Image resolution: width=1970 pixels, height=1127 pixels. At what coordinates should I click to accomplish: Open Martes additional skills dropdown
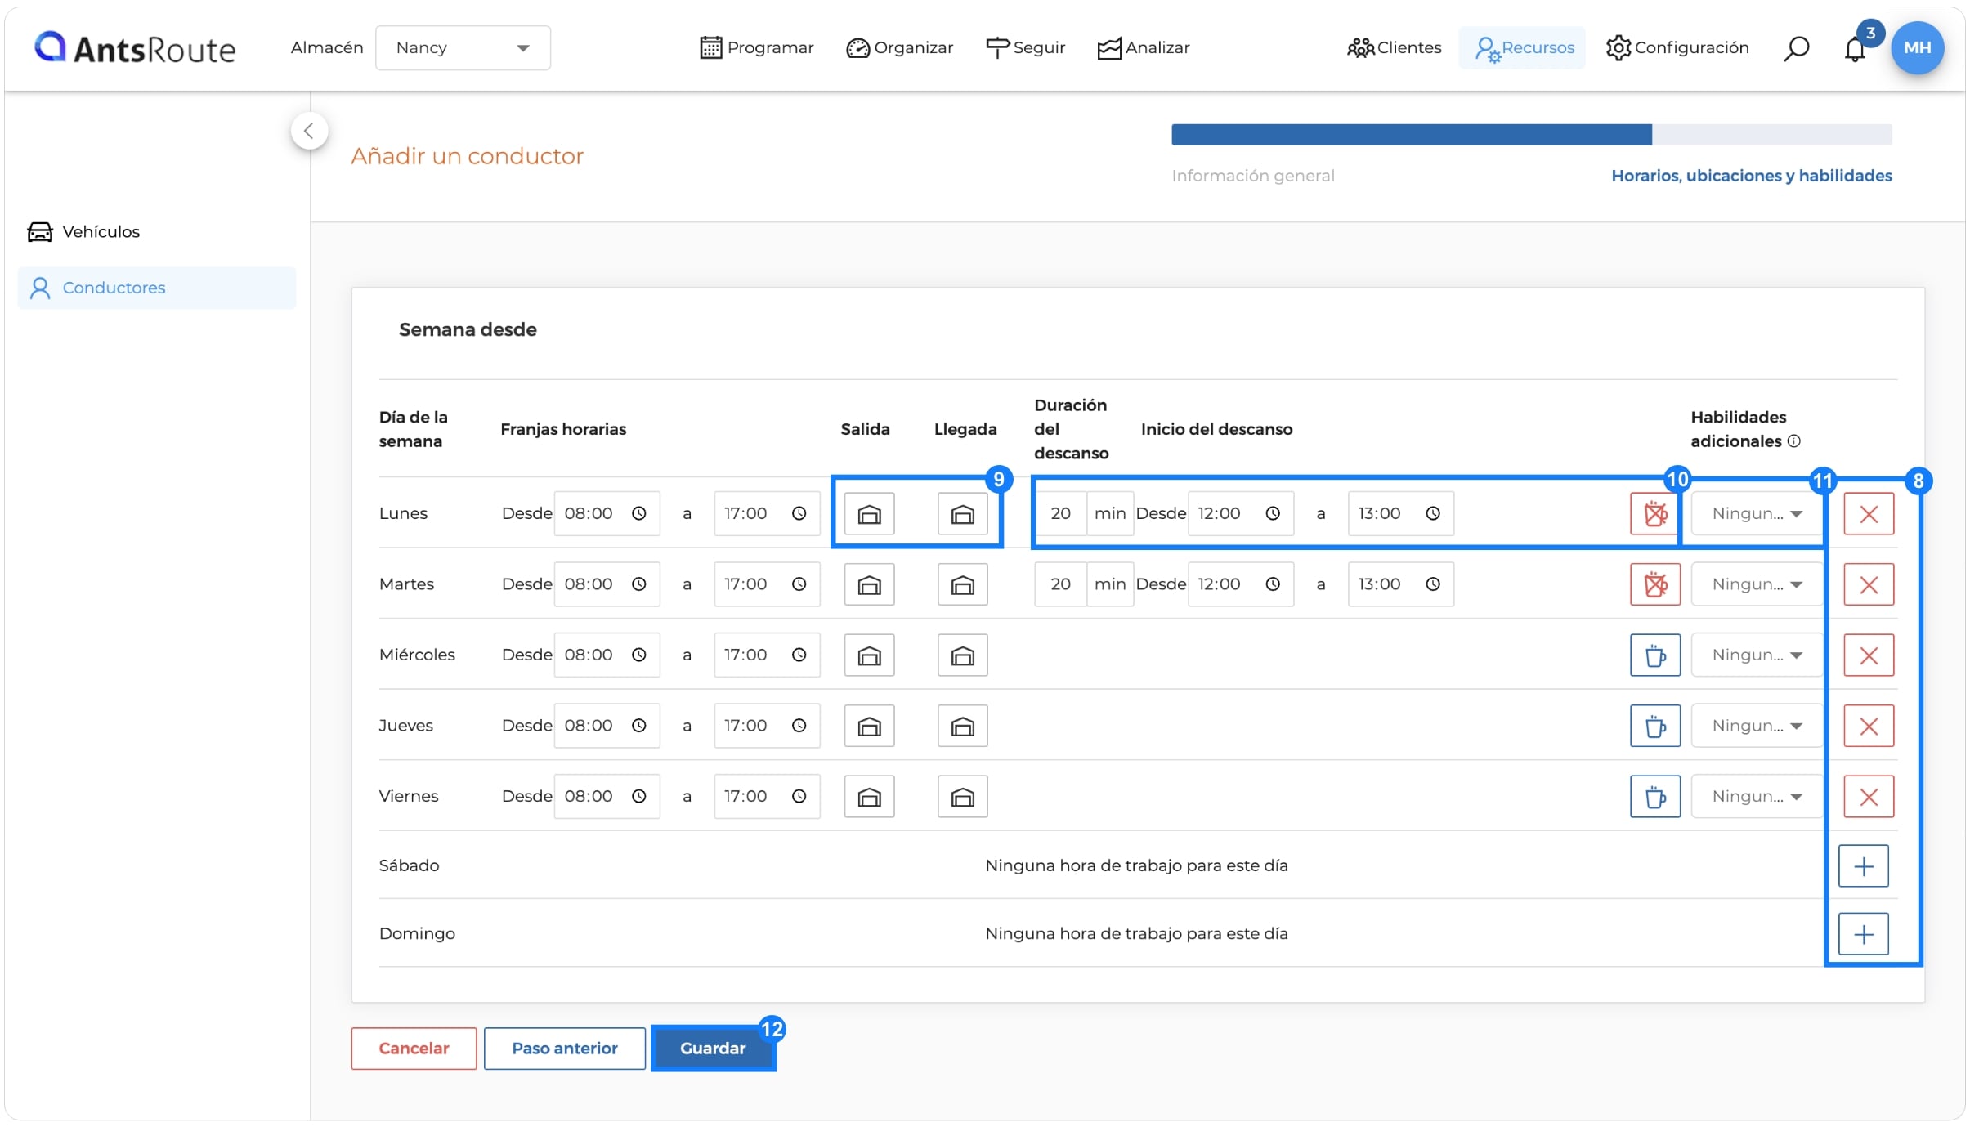pos(1756,584)
